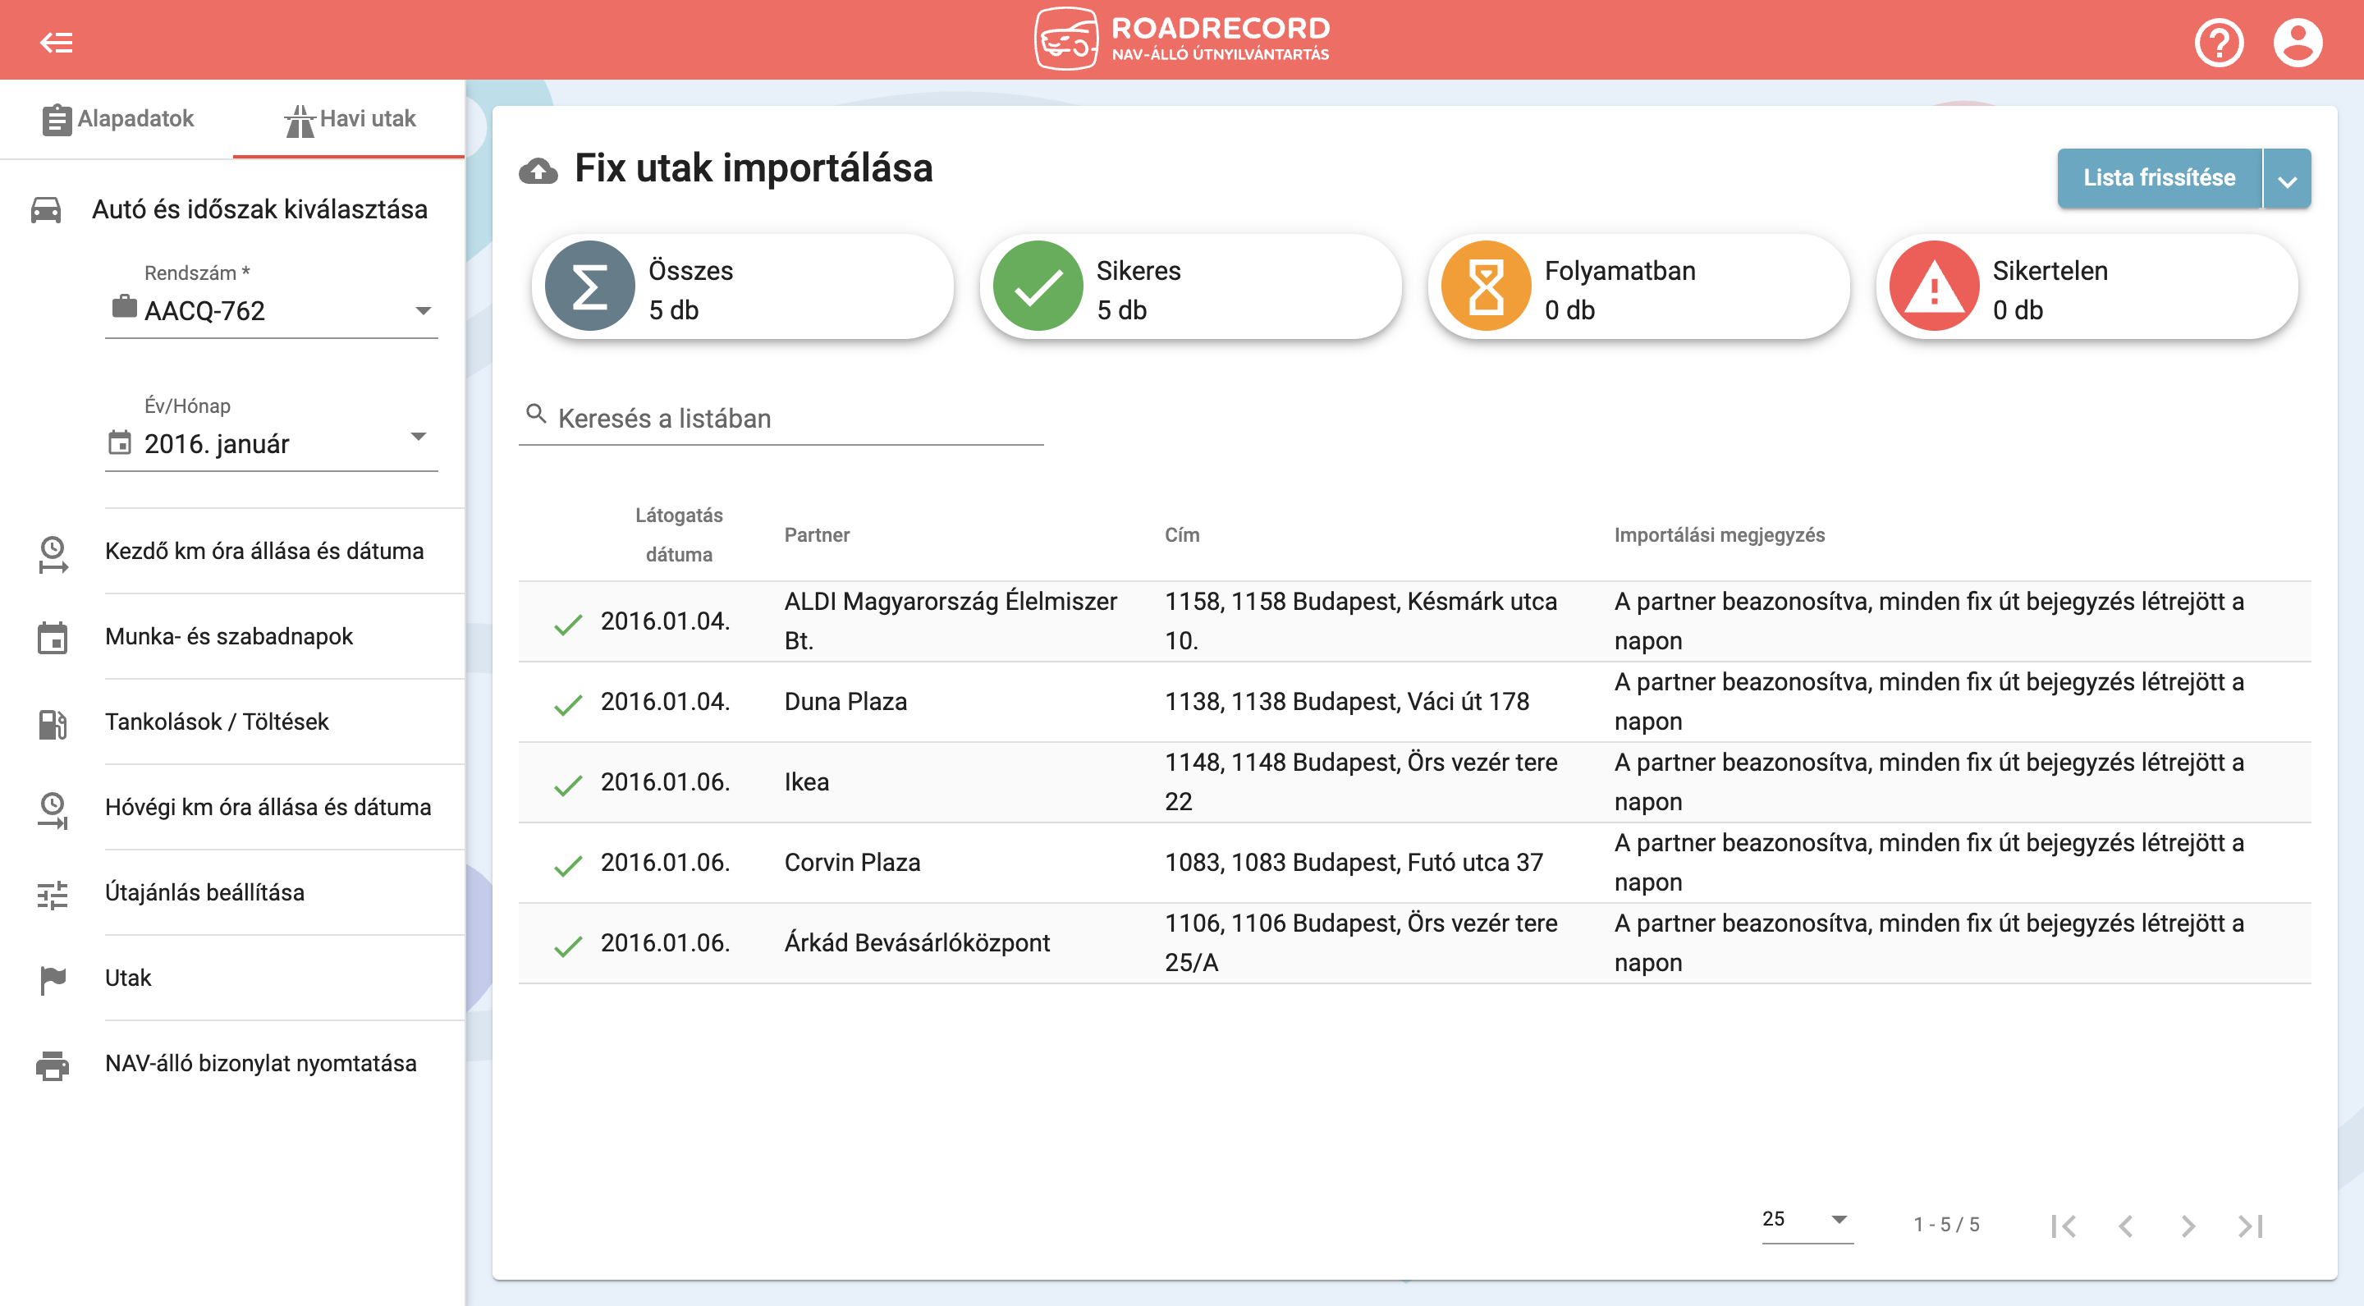Click the calendar icon in Év/Hónap field
The height and width of the screenshot is (1306, 2364).
click(119, 442)
